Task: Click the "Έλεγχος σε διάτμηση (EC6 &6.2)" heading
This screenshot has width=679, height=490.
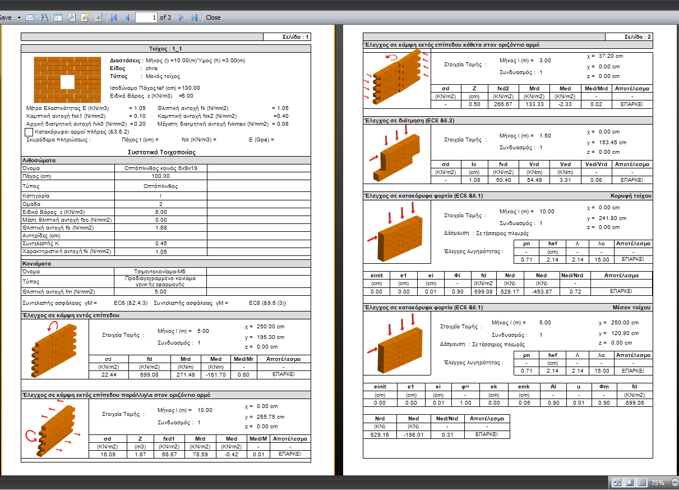Action: 409,120
